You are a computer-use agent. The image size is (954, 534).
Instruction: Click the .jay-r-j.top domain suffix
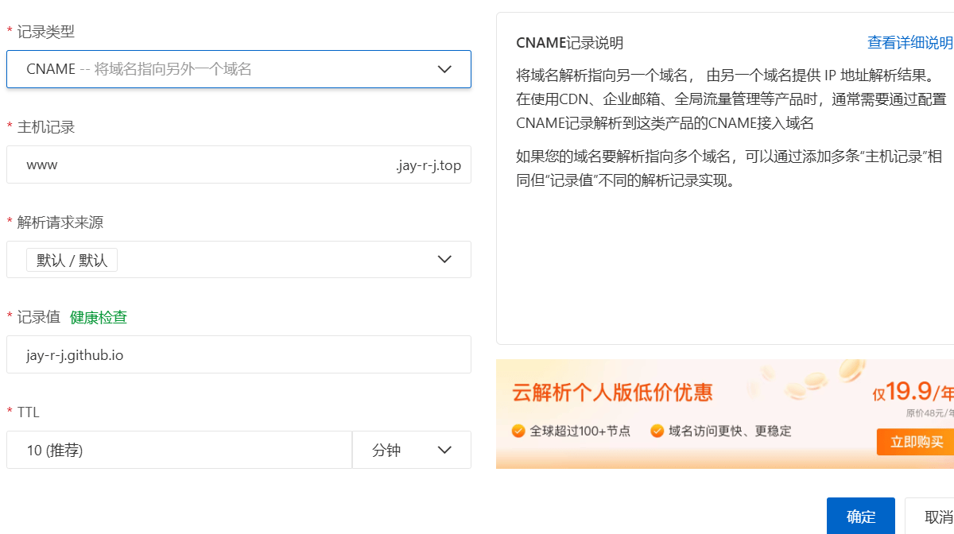point(429,165)
